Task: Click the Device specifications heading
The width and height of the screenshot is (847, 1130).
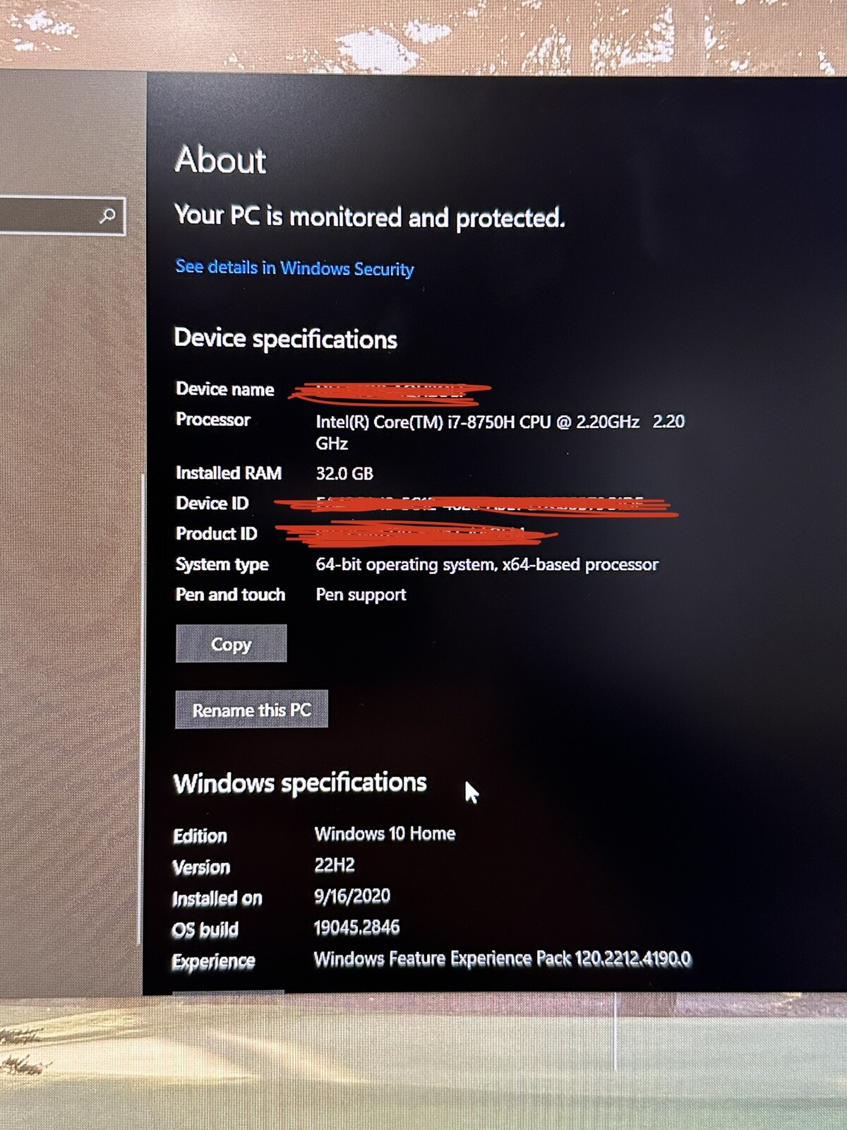Action: (x=286, y=339)
